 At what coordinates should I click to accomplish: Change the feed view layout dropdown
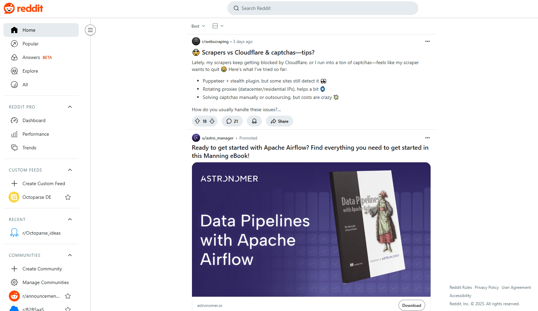click(x=218, y=26)
